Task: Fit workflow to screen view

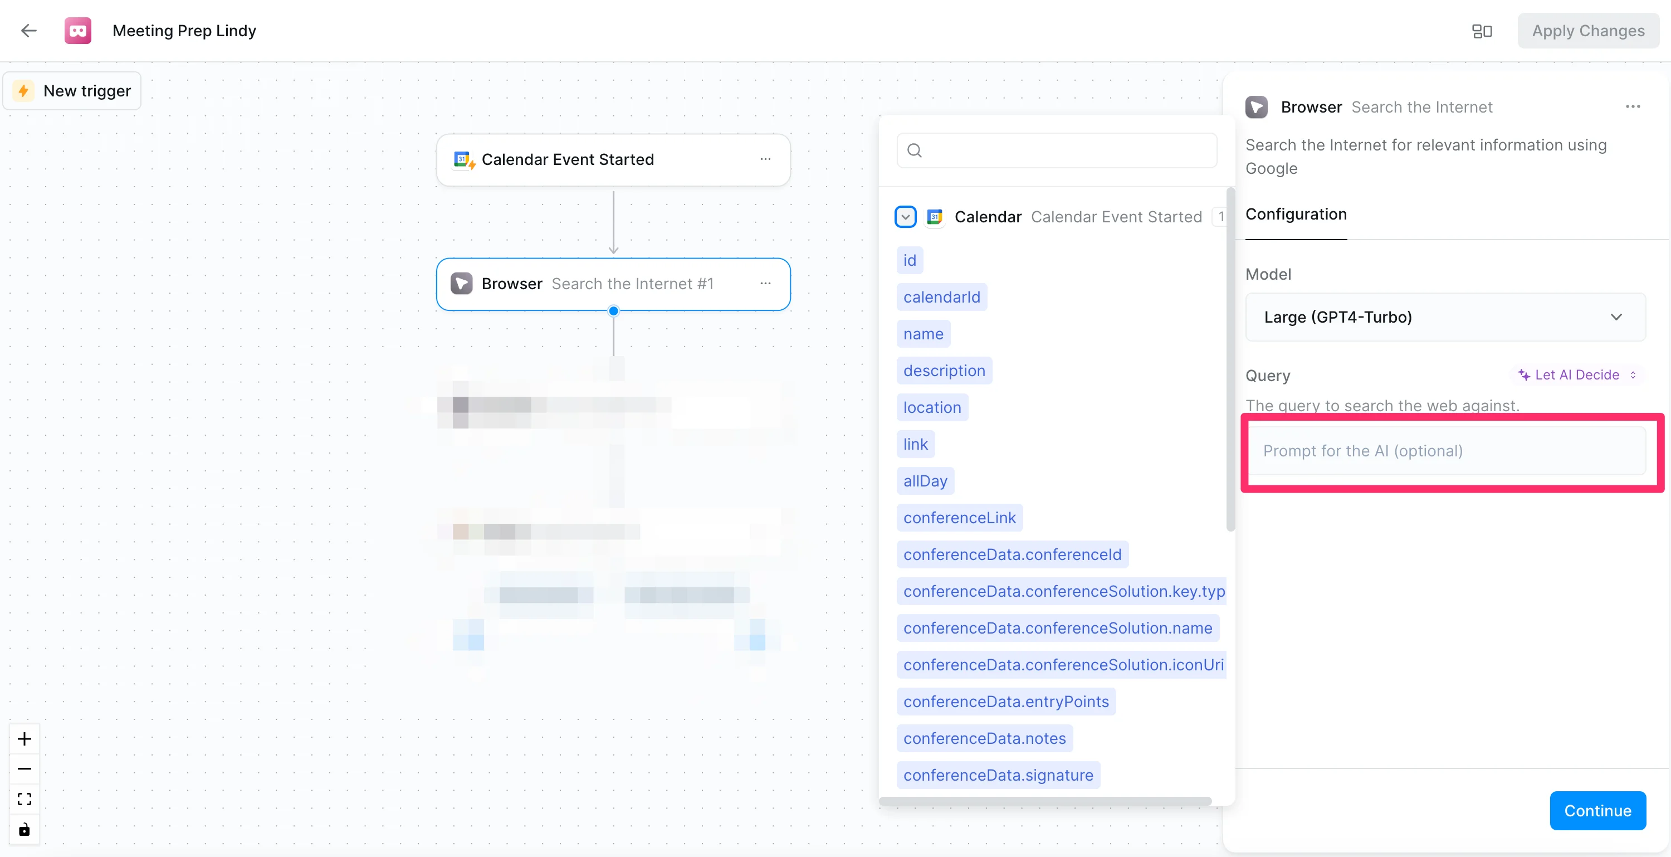Action: 25,799
